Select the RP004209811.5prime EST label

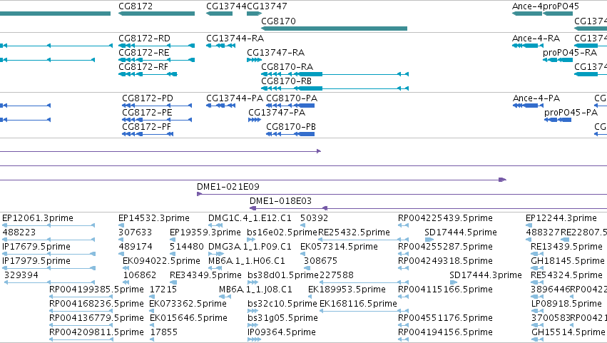click(x=96, y=332)
